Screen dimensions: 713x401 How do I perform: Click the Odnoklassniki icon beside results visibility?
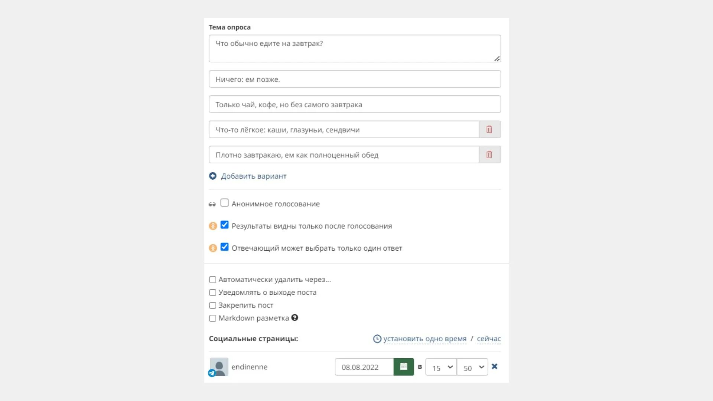tap(213, 226)
